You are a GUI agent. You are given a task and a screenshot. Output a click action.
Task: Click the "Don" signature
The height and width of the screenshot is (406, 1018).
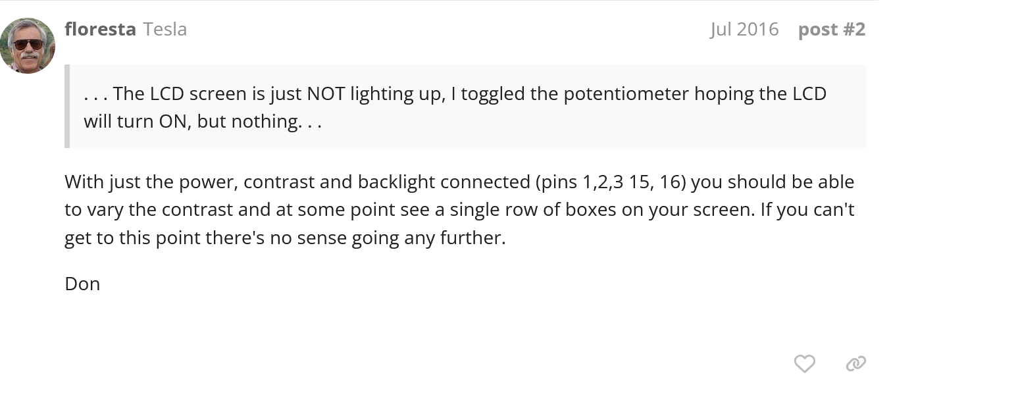[x=82, y=284]
